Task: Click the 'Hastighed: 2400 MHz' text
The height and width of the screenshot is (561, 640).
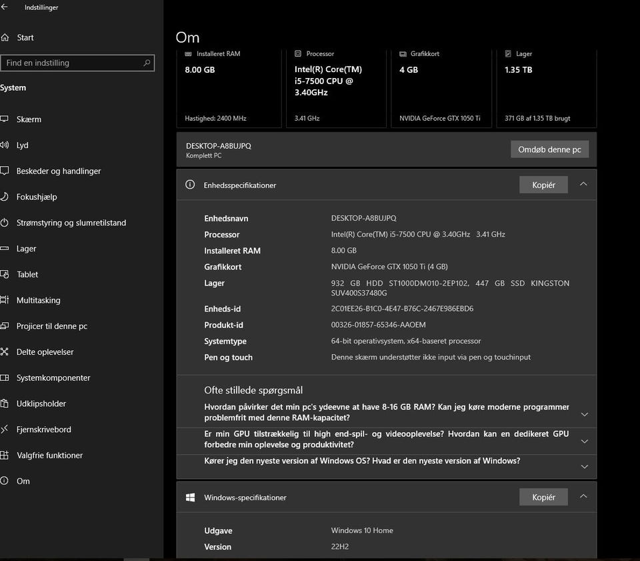Action: (215, 119)
